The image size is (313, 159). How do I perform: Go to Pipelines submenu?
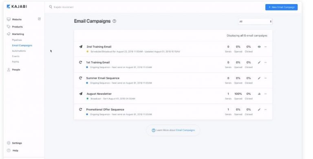17,40
